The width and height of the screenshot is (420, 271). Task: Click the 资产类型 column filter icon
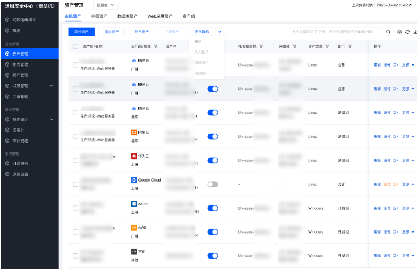(327, 46)
